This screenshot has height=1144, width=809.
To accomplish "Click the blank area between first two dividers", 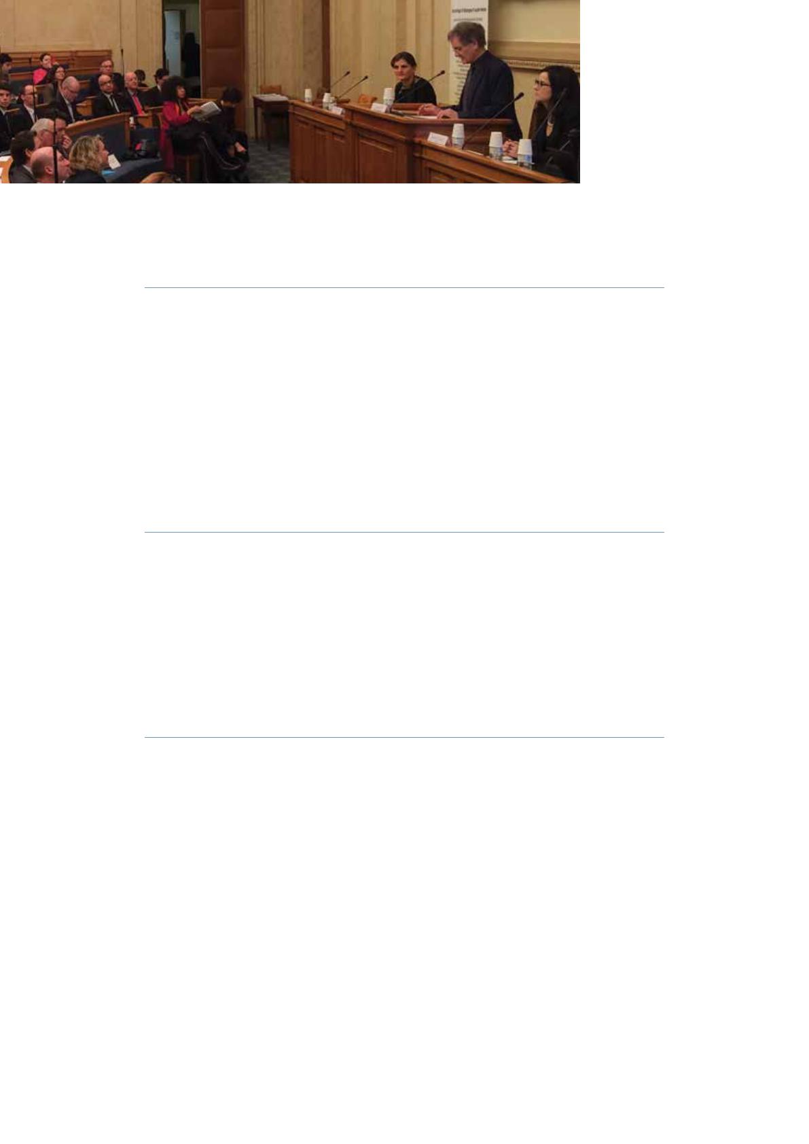I will [x=403, y=410].
